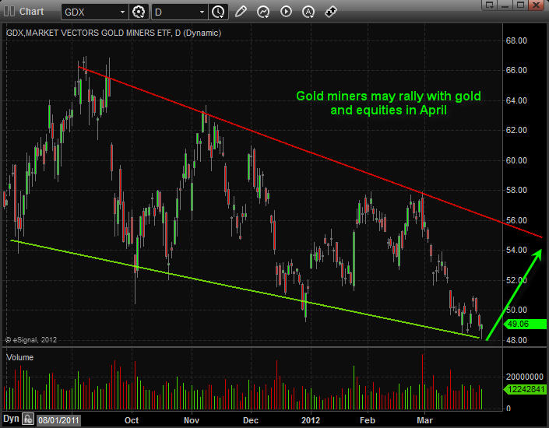This screenshot has width=549, height=428.
Task: Close the chart window
Action: pos(537,5)
